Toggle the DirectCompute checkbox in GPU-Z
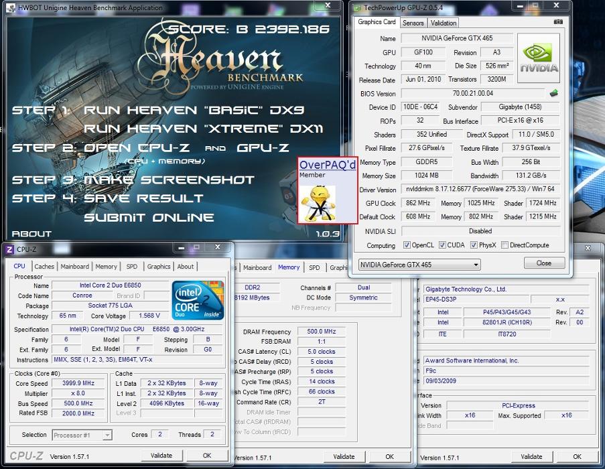 click(505, 245)
